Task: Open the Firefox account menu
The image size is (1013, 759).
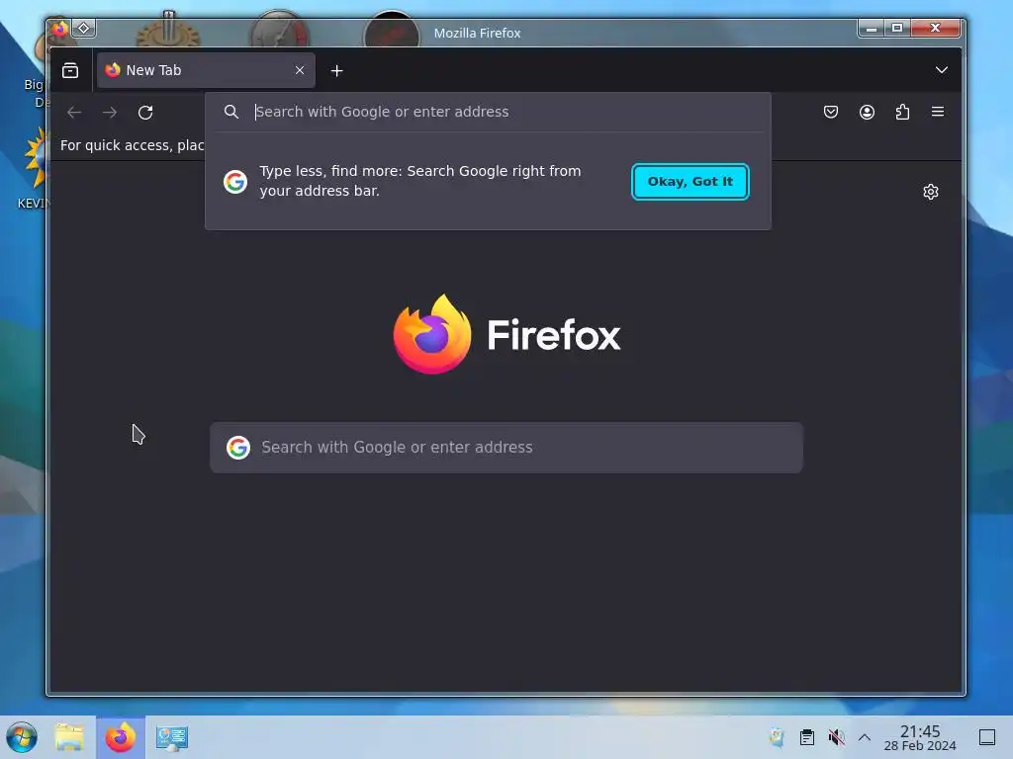Action: tap(867, 113)
